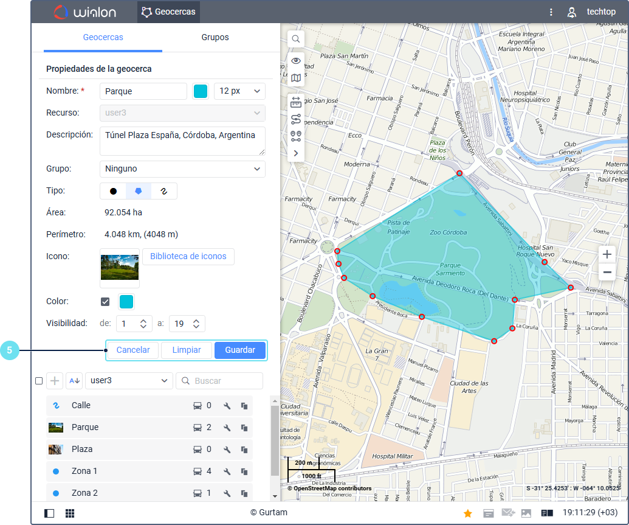Zoom in on the map
This screenshot has width=629, height=525.
[x=607, y=254]
